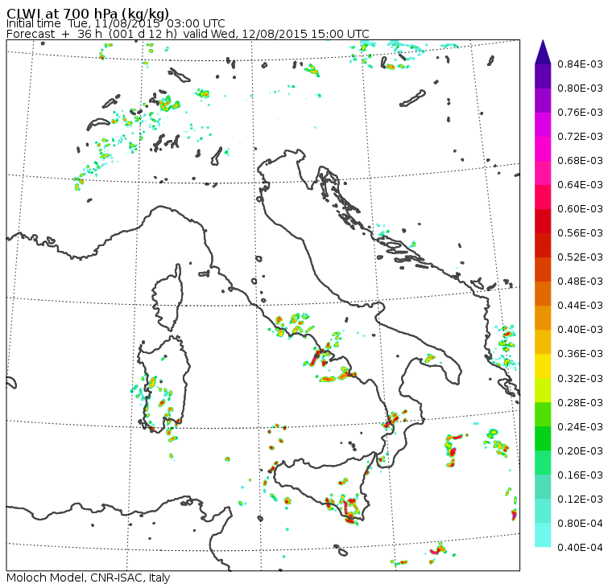The image size is (612, 588).
Task: Select the legend label 0.52E-03
Action: (x=580, y=257)
